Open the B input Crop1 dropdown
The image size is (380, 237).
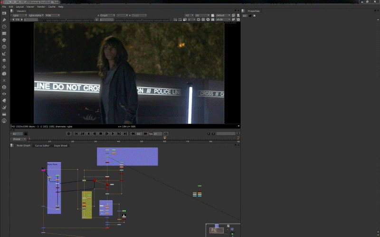click(x=139, y=15)
